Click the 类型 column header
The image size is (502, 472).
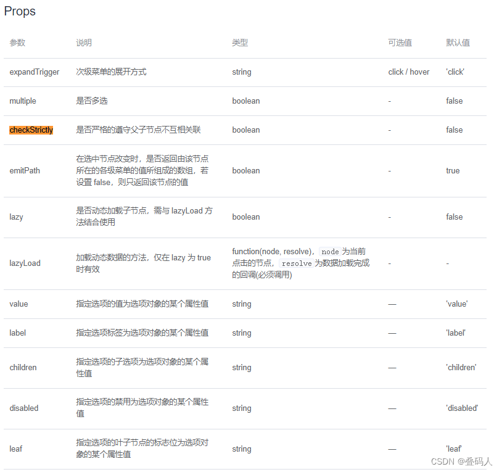(240, 43)
